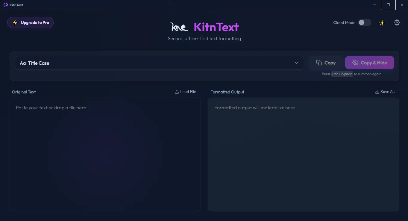Screen dimensions: 408x221
Task: Click the lightning bolt icon on Upgrade
Action: (15, 23)
